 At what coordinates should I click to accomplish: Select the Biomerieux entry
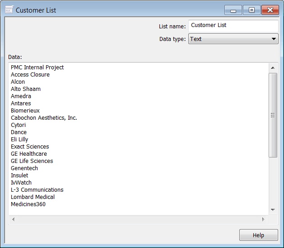tap(25, 111)
